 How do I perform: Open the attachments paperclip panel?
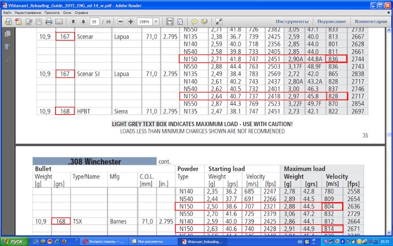coord(7,61)
